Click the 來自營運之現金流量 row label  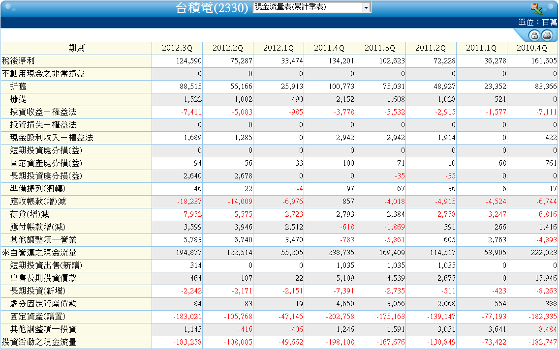(x=39, y=253)
